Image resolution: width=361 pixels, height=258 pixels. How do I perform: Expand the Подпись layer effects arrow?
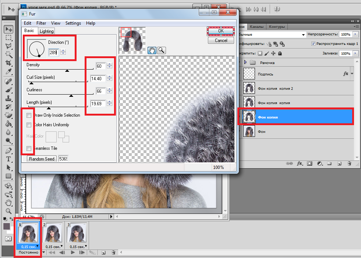[352, 74]
